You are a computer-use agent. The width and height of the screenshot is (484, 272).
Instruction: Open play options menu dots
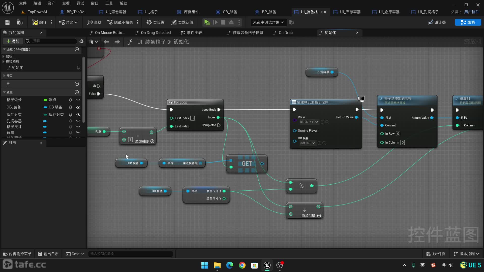(x=239, y=22)
